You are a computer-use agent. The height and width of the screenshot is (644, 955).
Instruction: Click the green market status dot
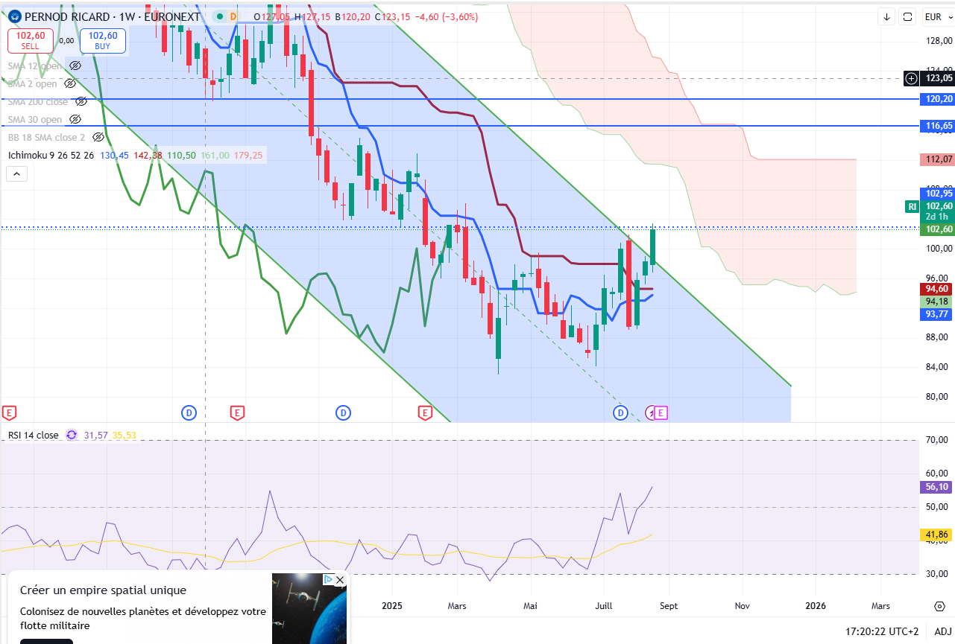pos(219,16)
